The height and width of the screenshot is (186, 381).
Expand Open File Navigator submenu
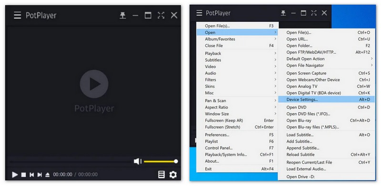pyautogui.click(x=326, y=65)
